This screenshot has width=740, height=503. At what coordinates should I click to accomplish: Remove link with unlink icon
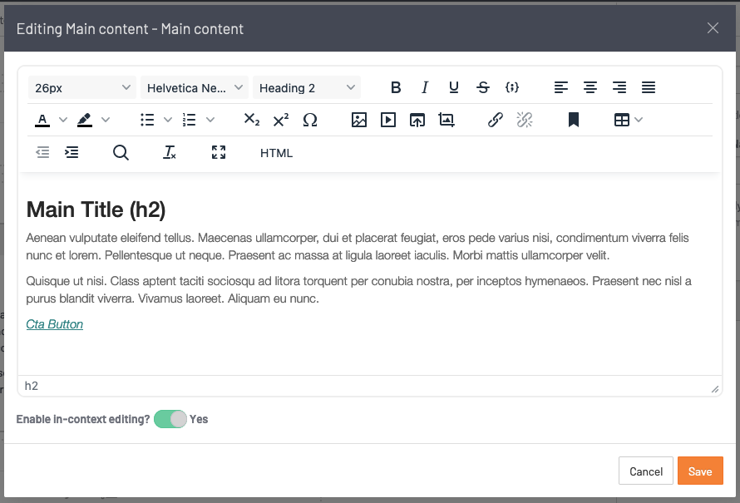(525, 120)
